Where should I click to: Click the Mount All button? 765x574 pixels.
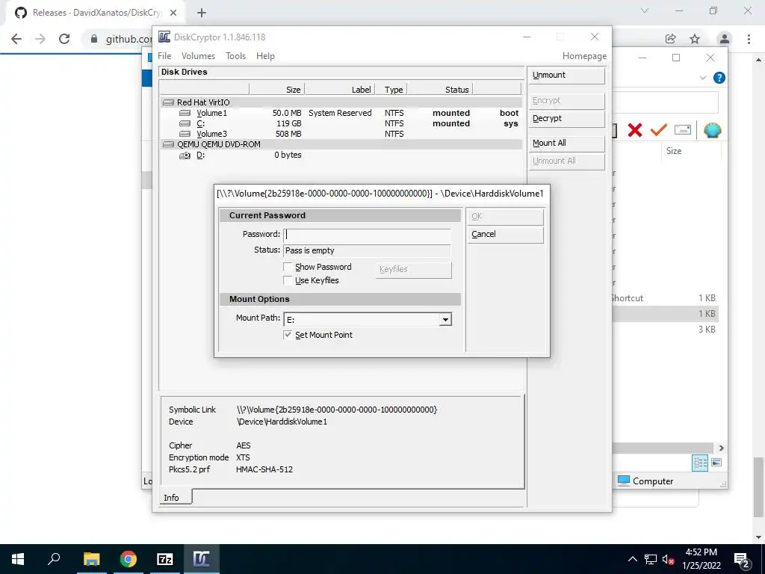tap(566, 143)
